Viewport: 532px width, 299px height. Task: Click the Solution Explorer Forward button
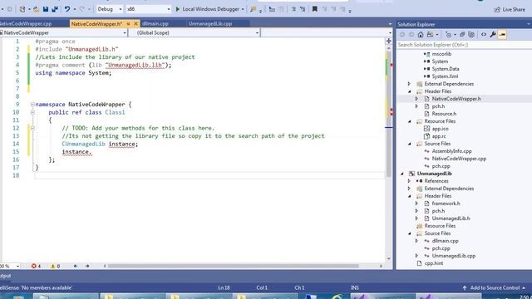pyautogui.click(x=411, y=35)
